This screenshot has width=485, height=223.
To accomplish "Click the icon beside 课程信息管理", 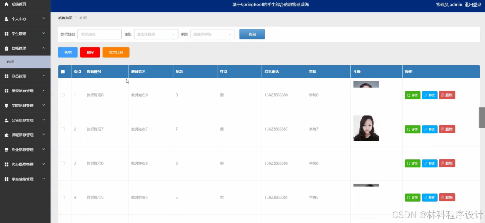I will point(6,135).
